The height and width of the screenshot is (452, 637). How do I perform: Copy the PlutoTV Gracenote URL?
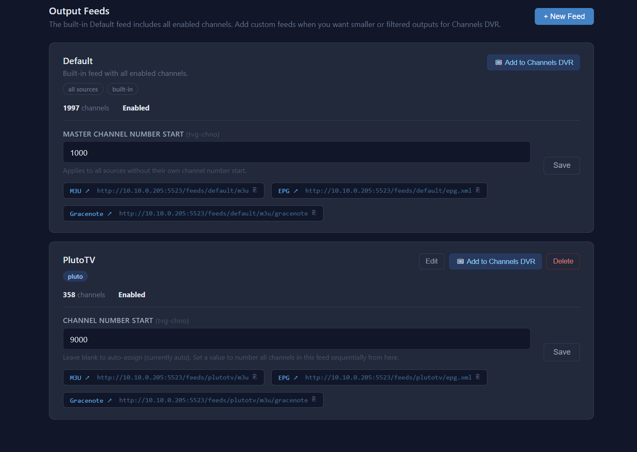[x=314, y=400]
